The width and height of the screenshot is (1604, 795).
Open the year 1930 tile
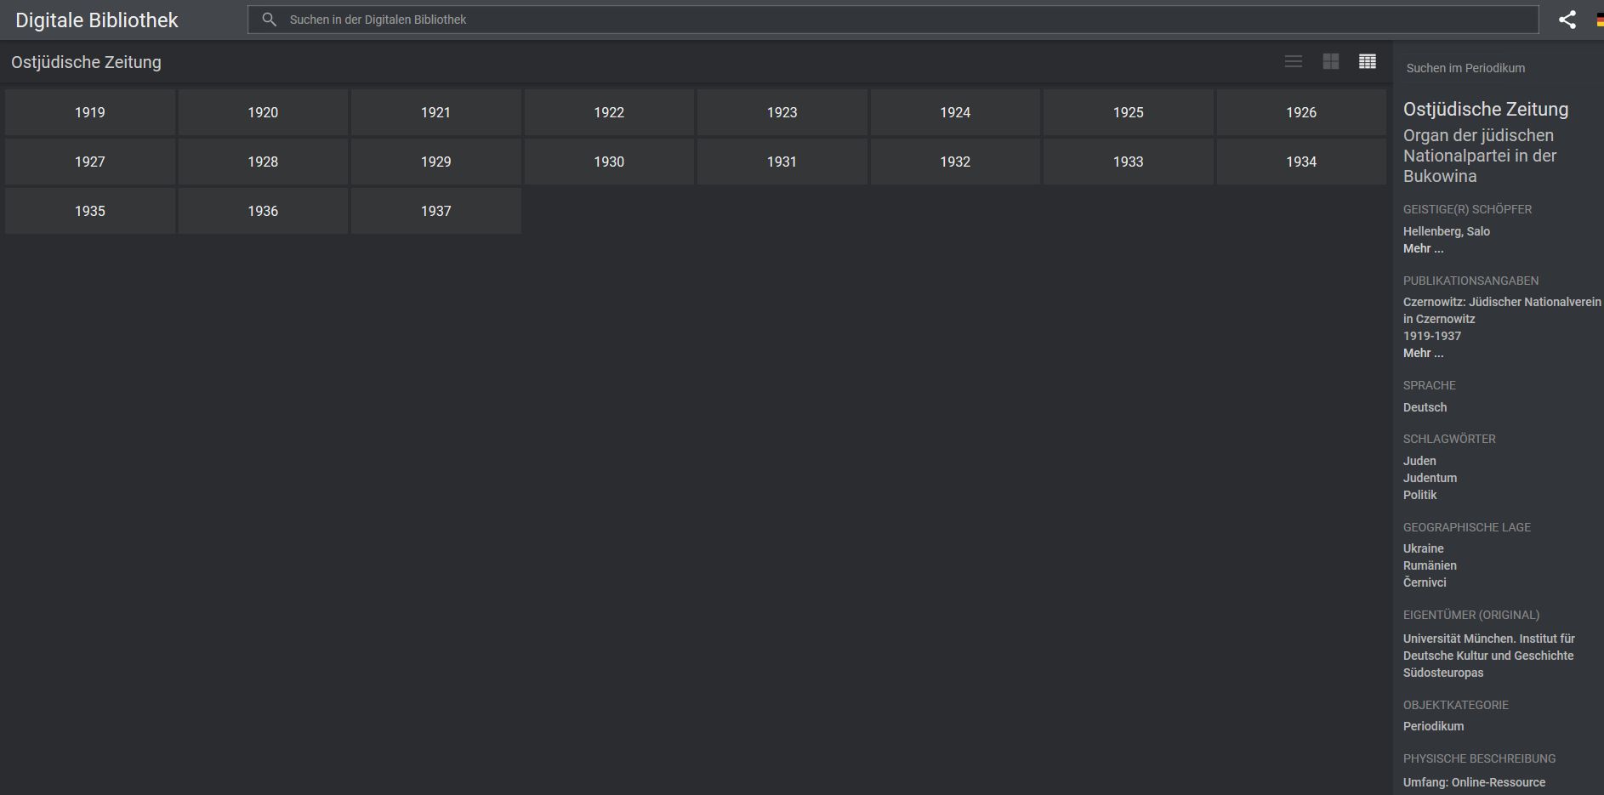(x=609, y=162)
